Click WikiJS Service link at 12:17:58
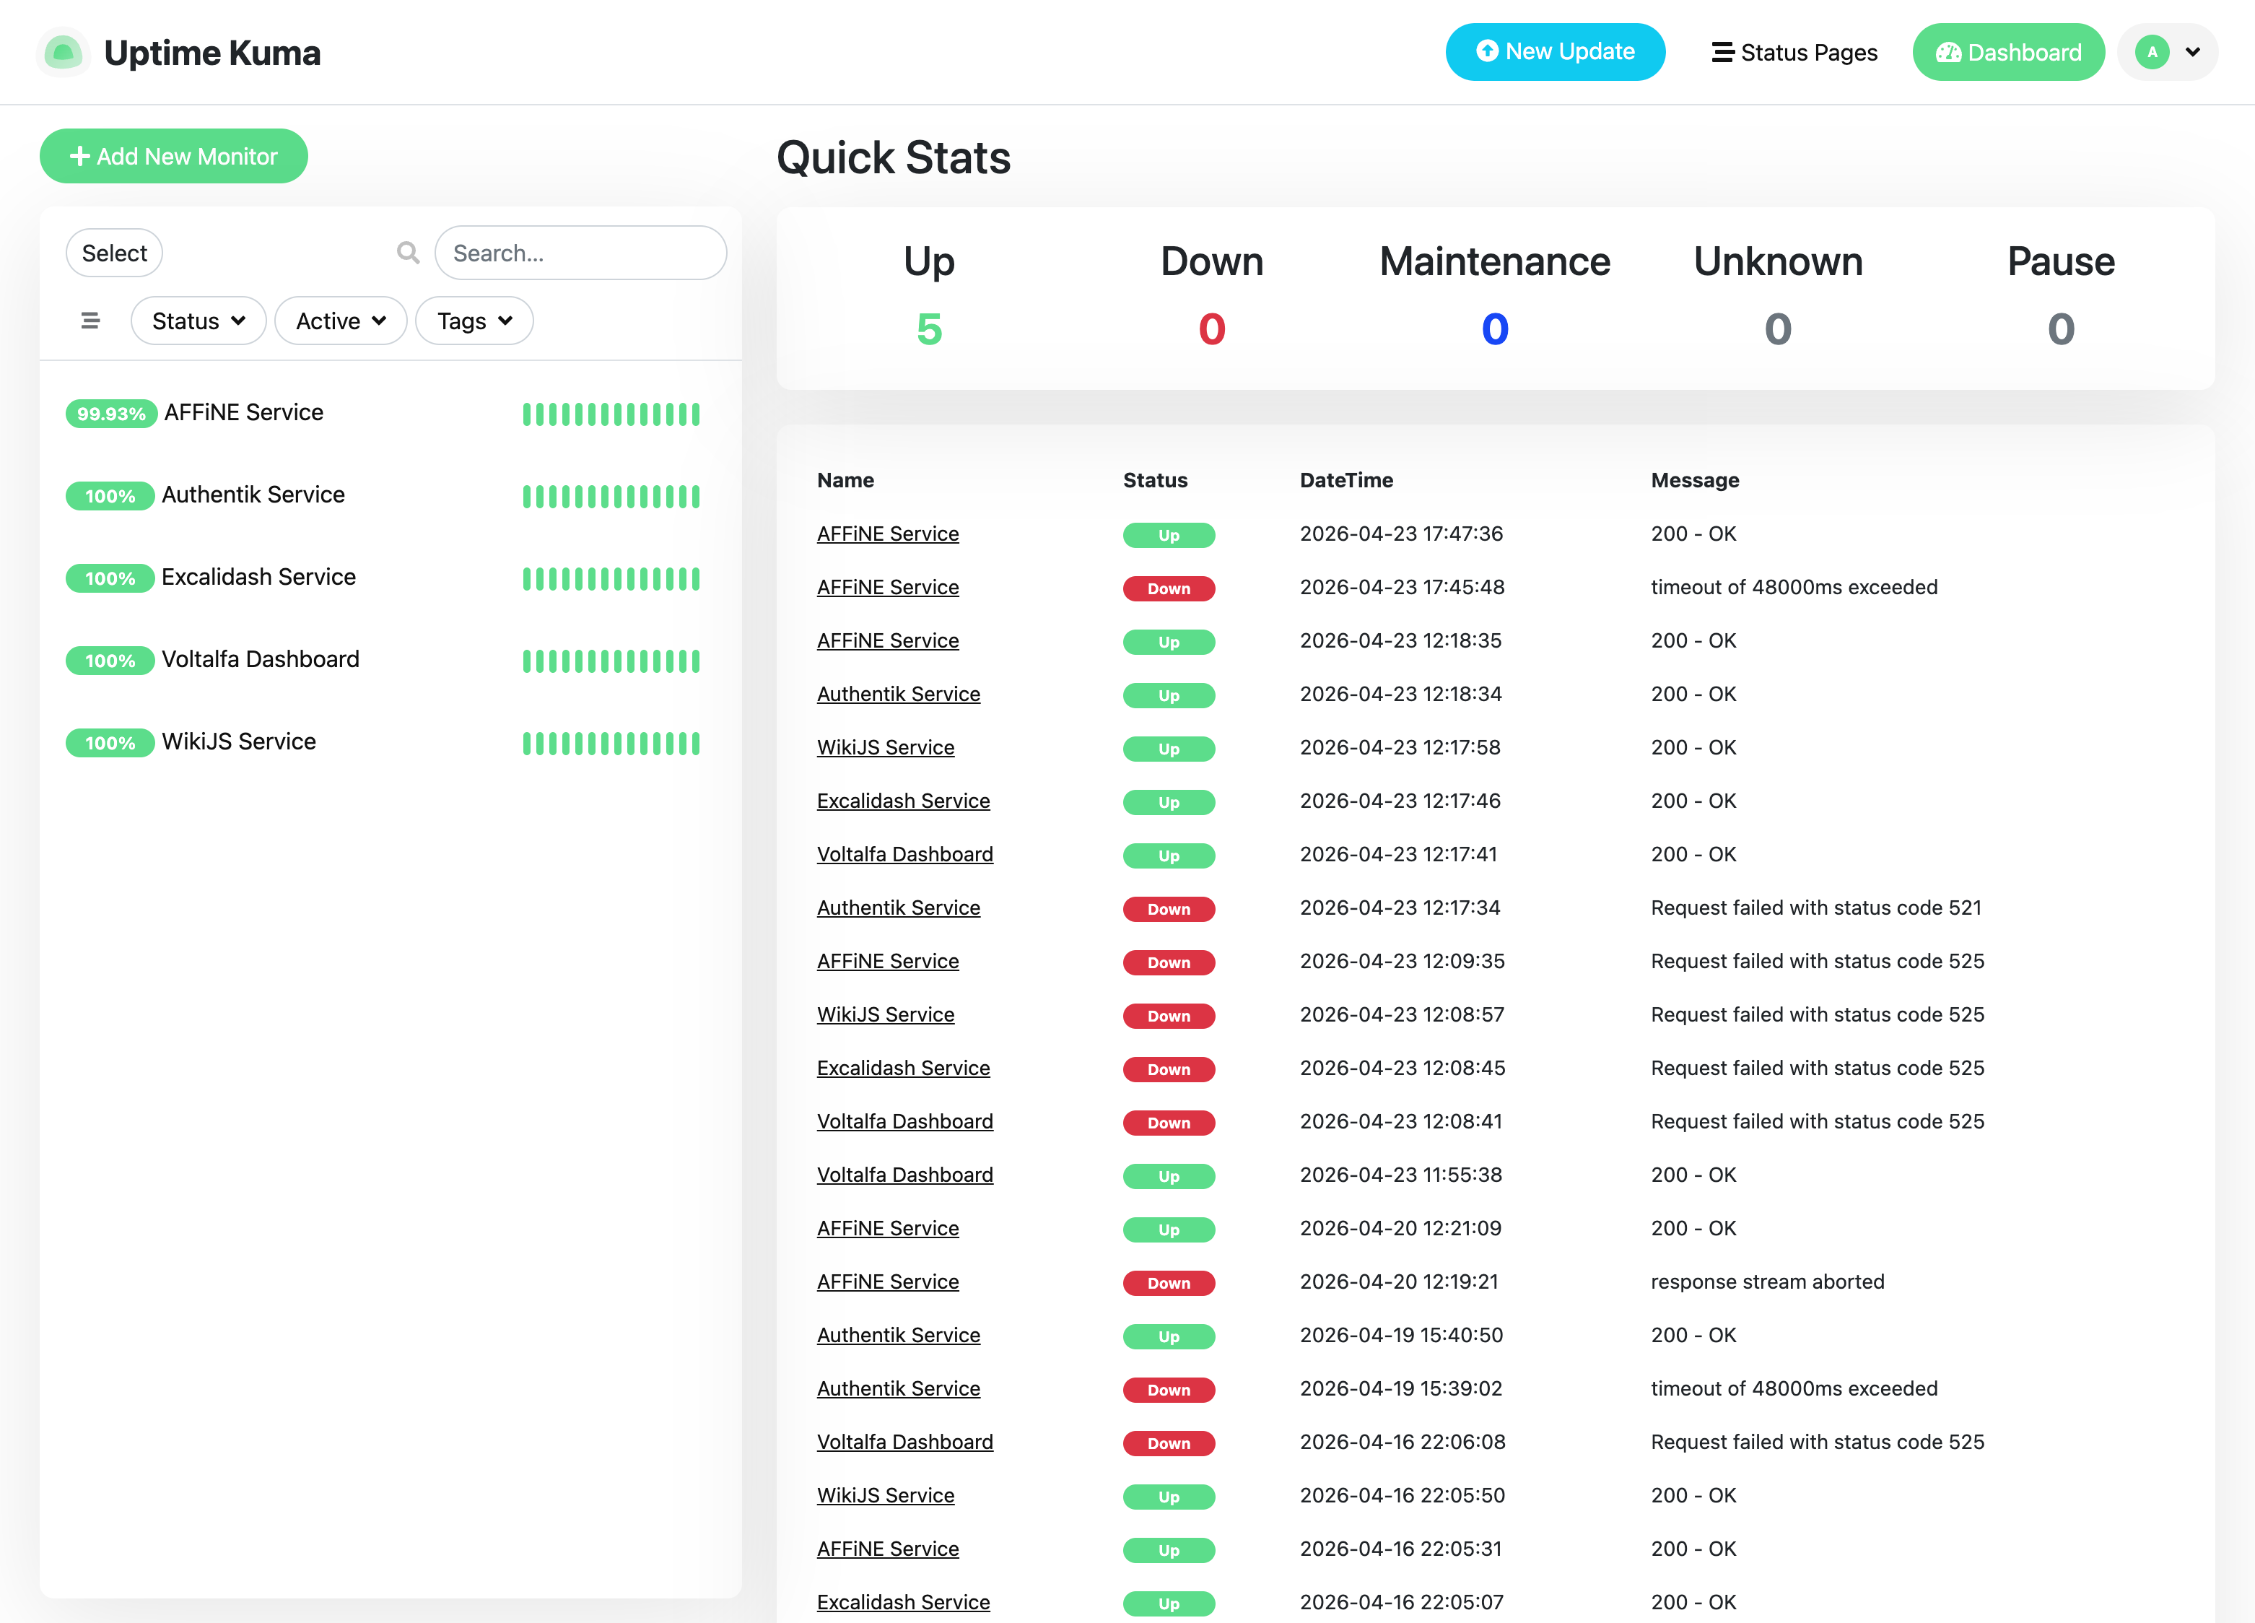The height and width of the screenshot is (1623, 2255). click(886, 748)
